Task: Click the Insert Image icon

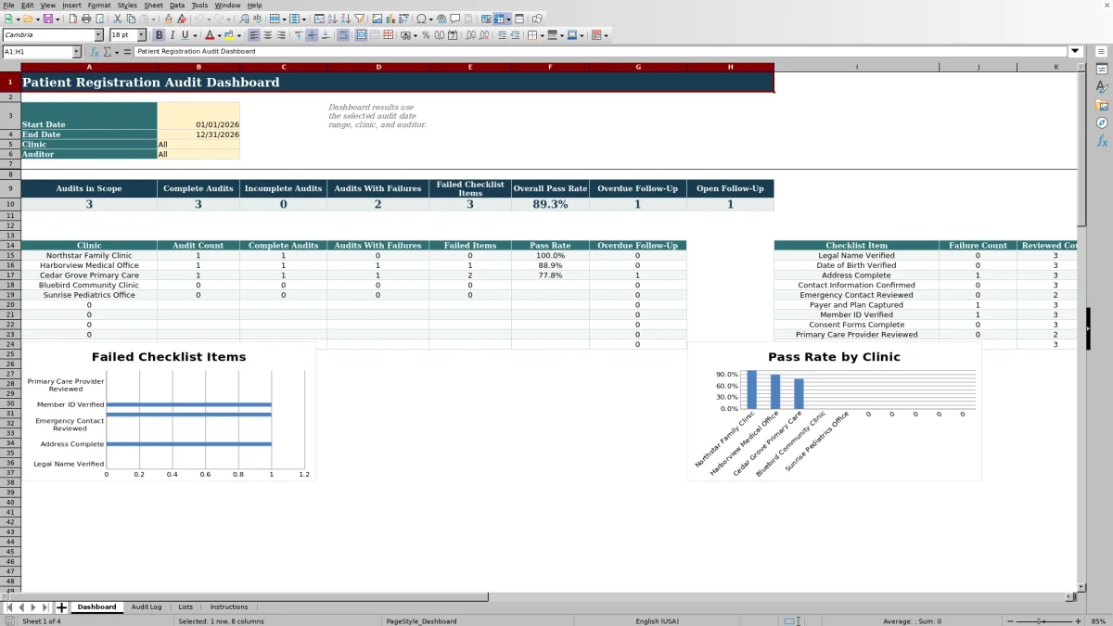Action: (377, 19)
